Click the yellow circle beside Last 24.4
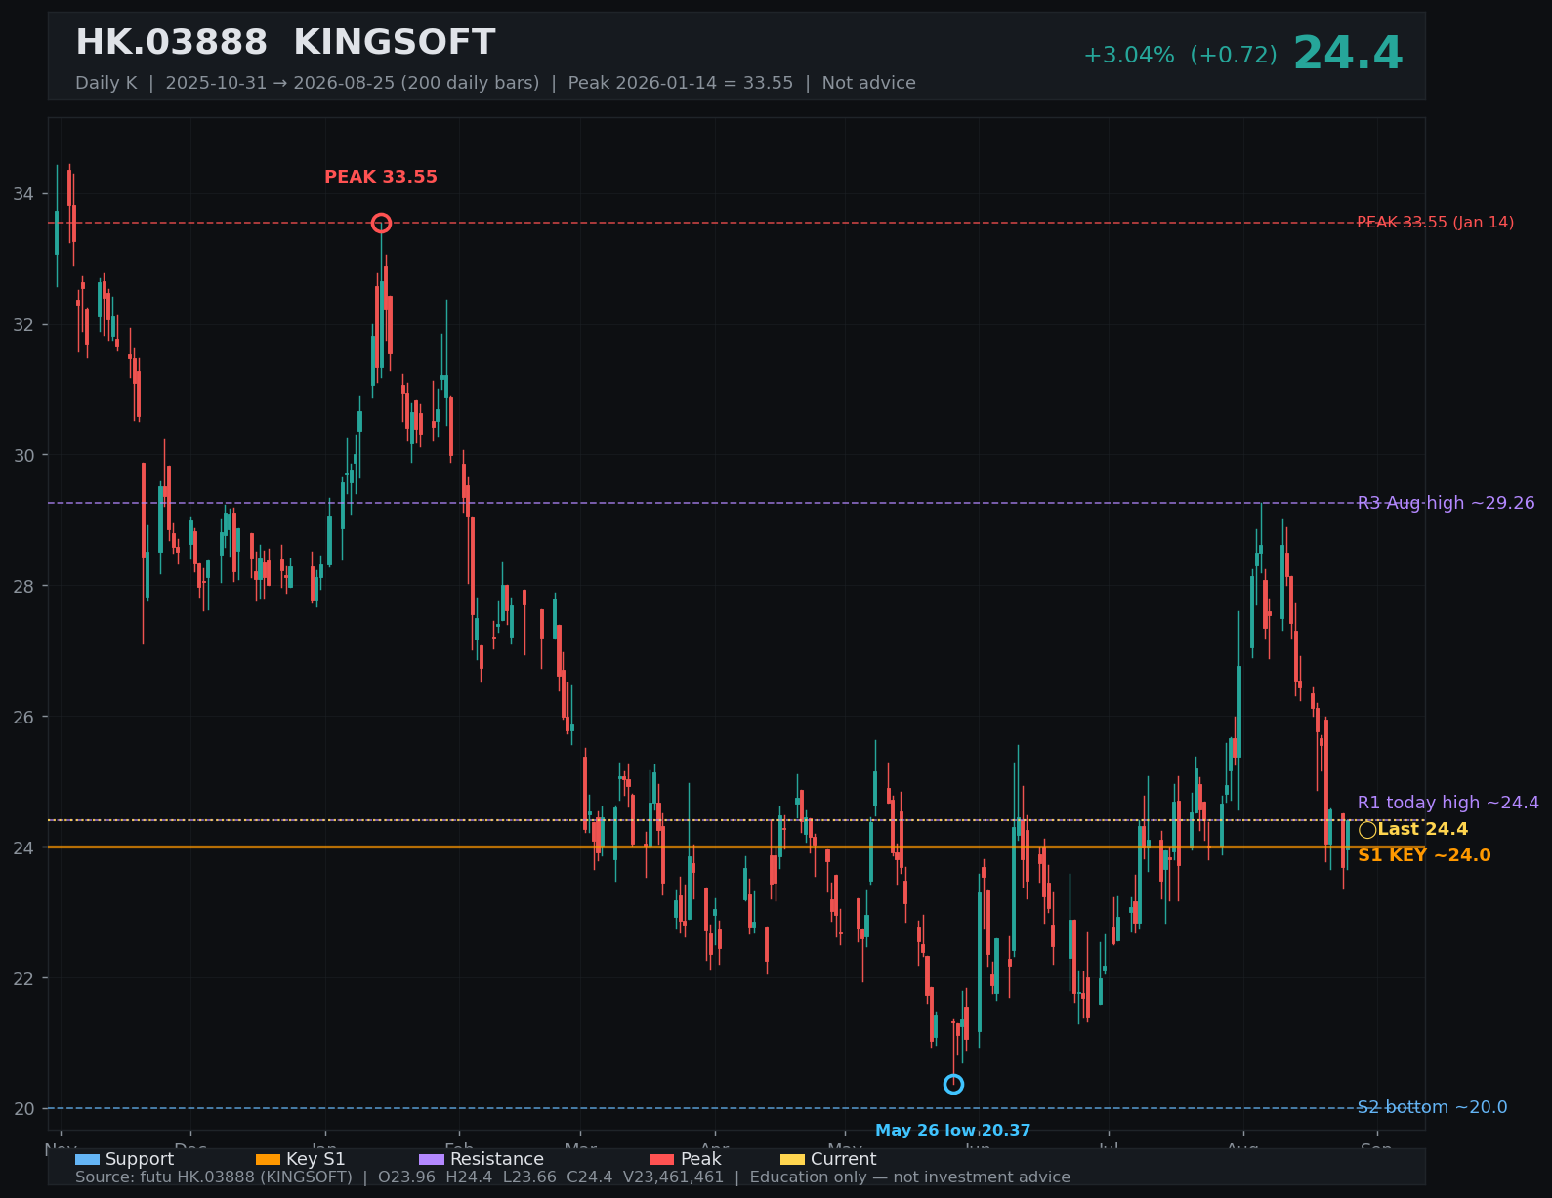 (1367, 830)
